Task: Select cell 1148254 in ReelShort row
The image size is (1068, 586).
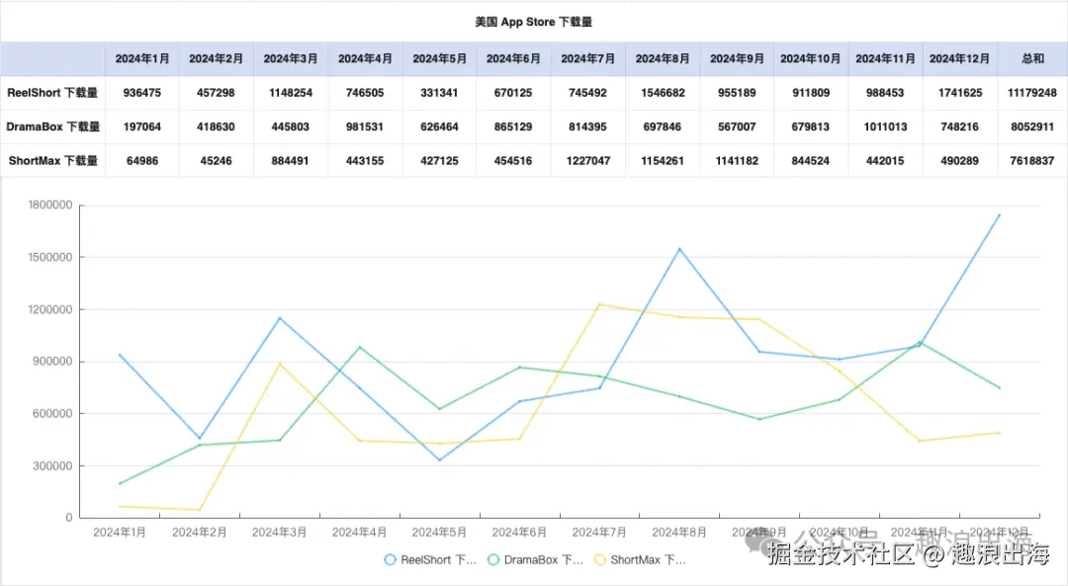Action: tap(290, 93)
